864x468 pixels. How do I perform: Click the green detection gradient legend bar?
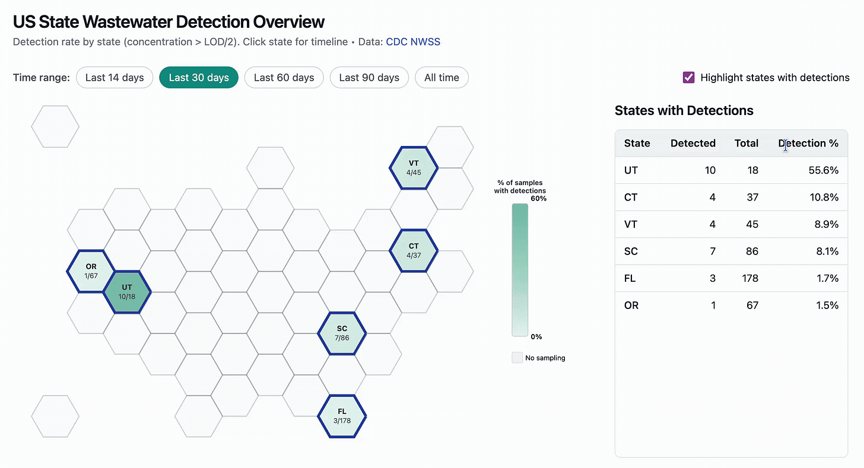(520, 270)
